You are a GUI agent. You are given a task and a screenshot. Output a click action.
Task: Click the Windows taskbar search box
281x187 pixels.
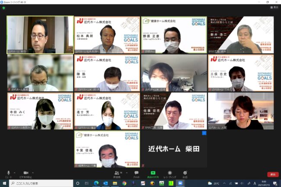pyautogui.click(x=41, y=183)
